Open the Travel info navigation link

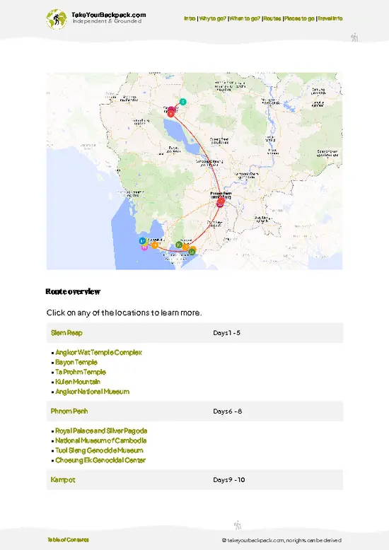[330, 18]
